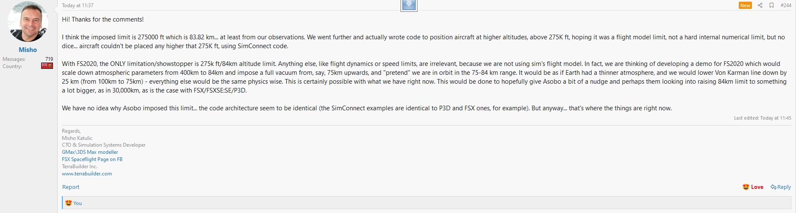This screenshot has height=213, width=796.
Task: Click the blue download arrow icon
Action: pos(409,5)
